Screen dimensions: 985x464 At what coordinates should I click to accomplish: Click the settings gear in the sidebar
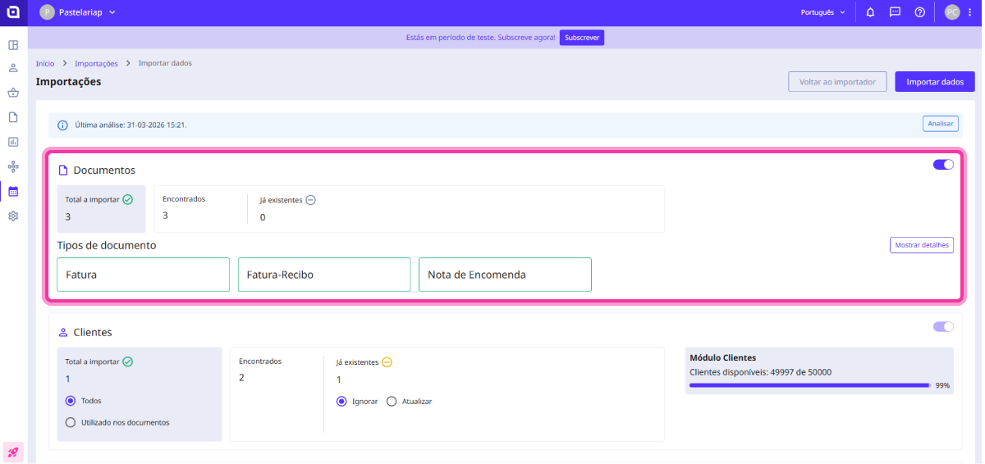pyautogui.click(x=13, y=216)
